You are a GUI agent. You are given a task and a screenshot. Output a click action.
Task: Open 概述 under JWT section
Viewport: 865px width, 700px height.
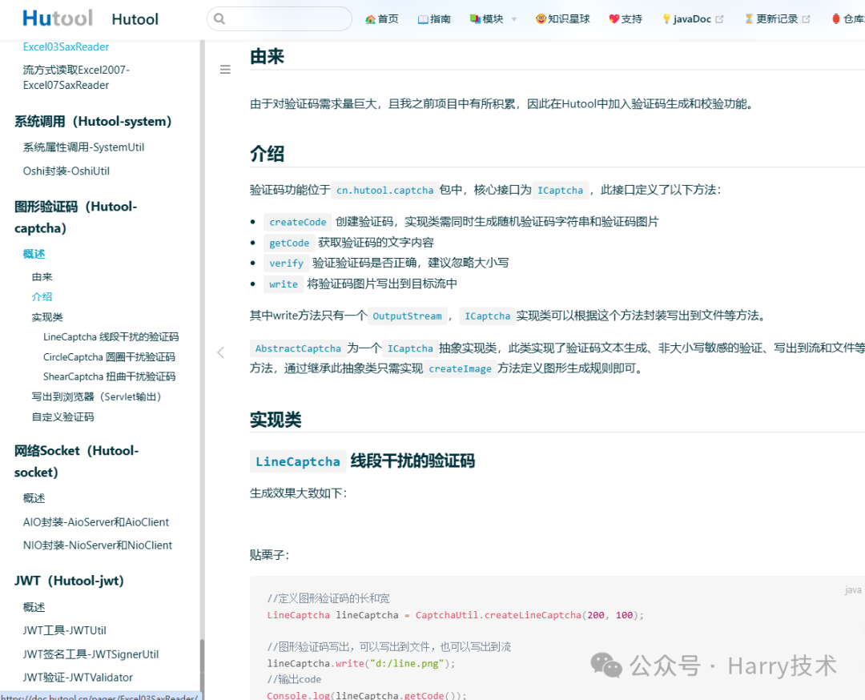34,607
